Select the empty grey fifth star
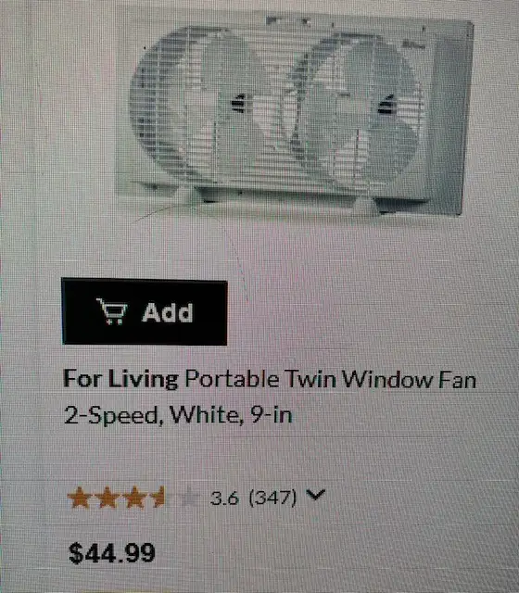 pyautogui.click(x=190, y=498)
